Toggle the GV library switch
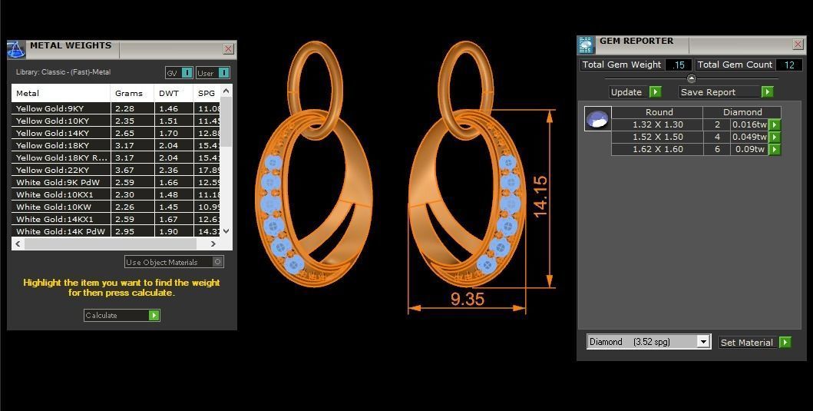 [187, 73]
